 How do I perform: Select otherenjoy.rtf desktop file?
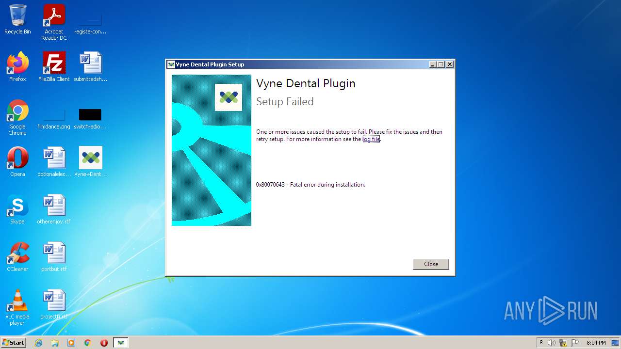tap(54, 209)
